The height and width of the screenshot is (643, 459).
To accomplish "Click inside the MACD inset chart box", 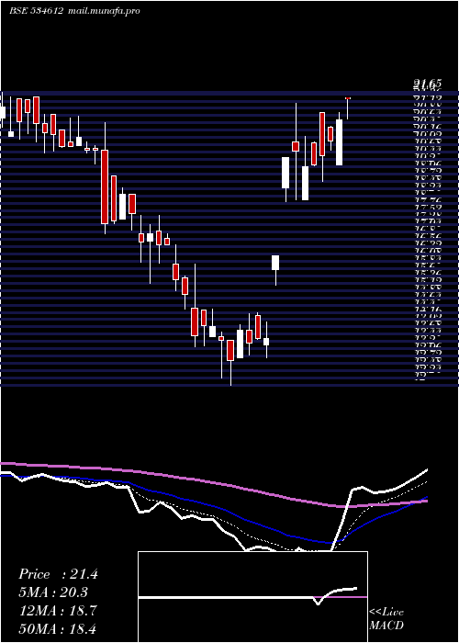I will point(252,597).
